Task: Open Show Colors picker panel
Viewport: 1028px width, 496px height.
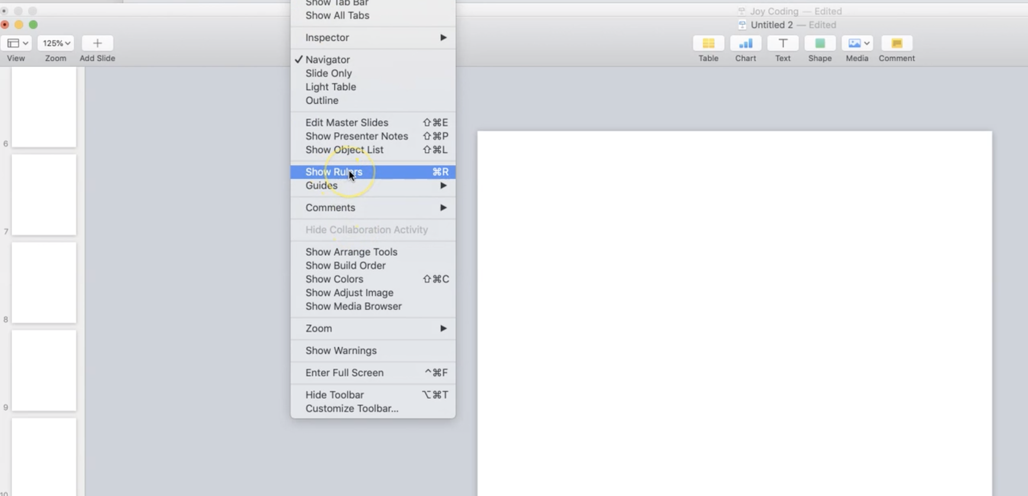Action: [334, 279]
